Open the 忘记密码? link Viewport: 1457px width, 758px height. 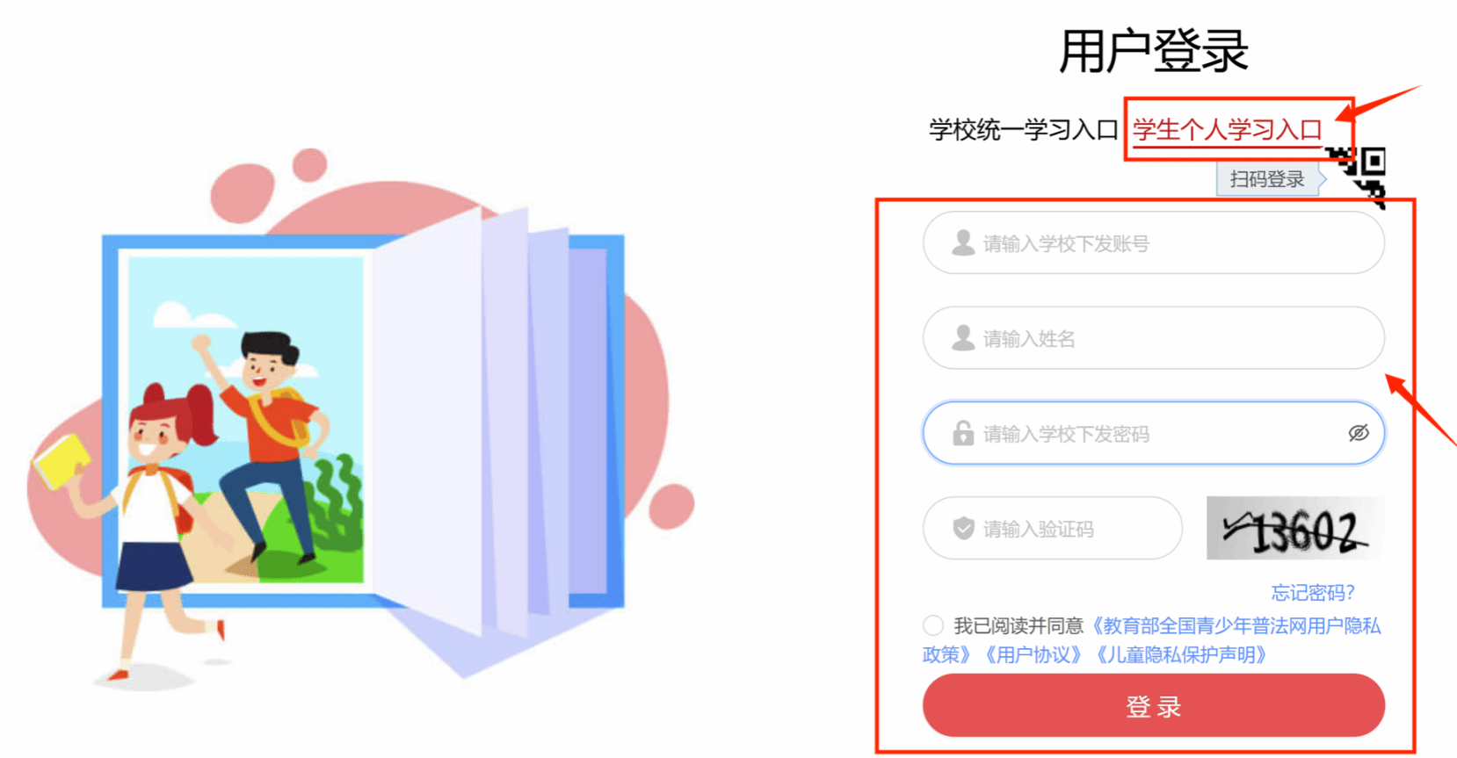point(1313,593)
